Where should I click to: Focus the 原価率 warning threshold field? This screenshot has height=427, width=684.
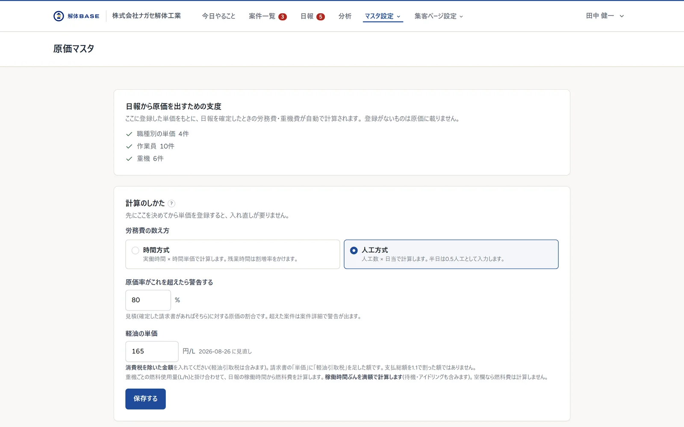pyautogui.click(x=148, y=300)
